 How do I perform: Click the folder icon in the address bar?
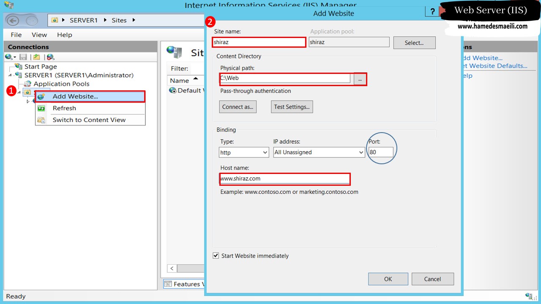point(55,20)
